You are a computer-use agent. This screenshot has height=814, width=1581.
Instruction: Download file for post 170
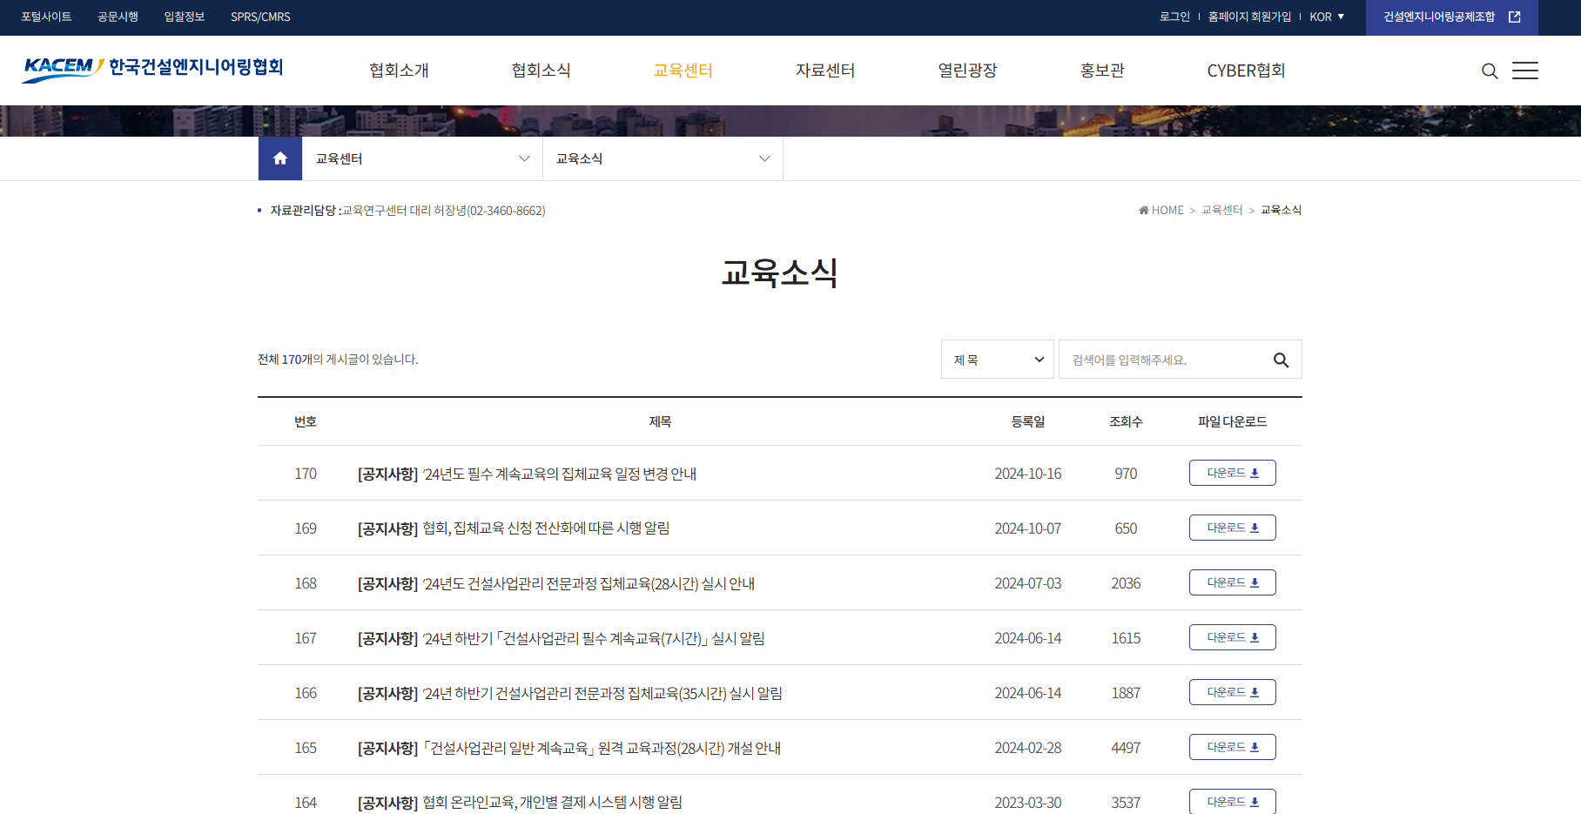(1233, 473)
